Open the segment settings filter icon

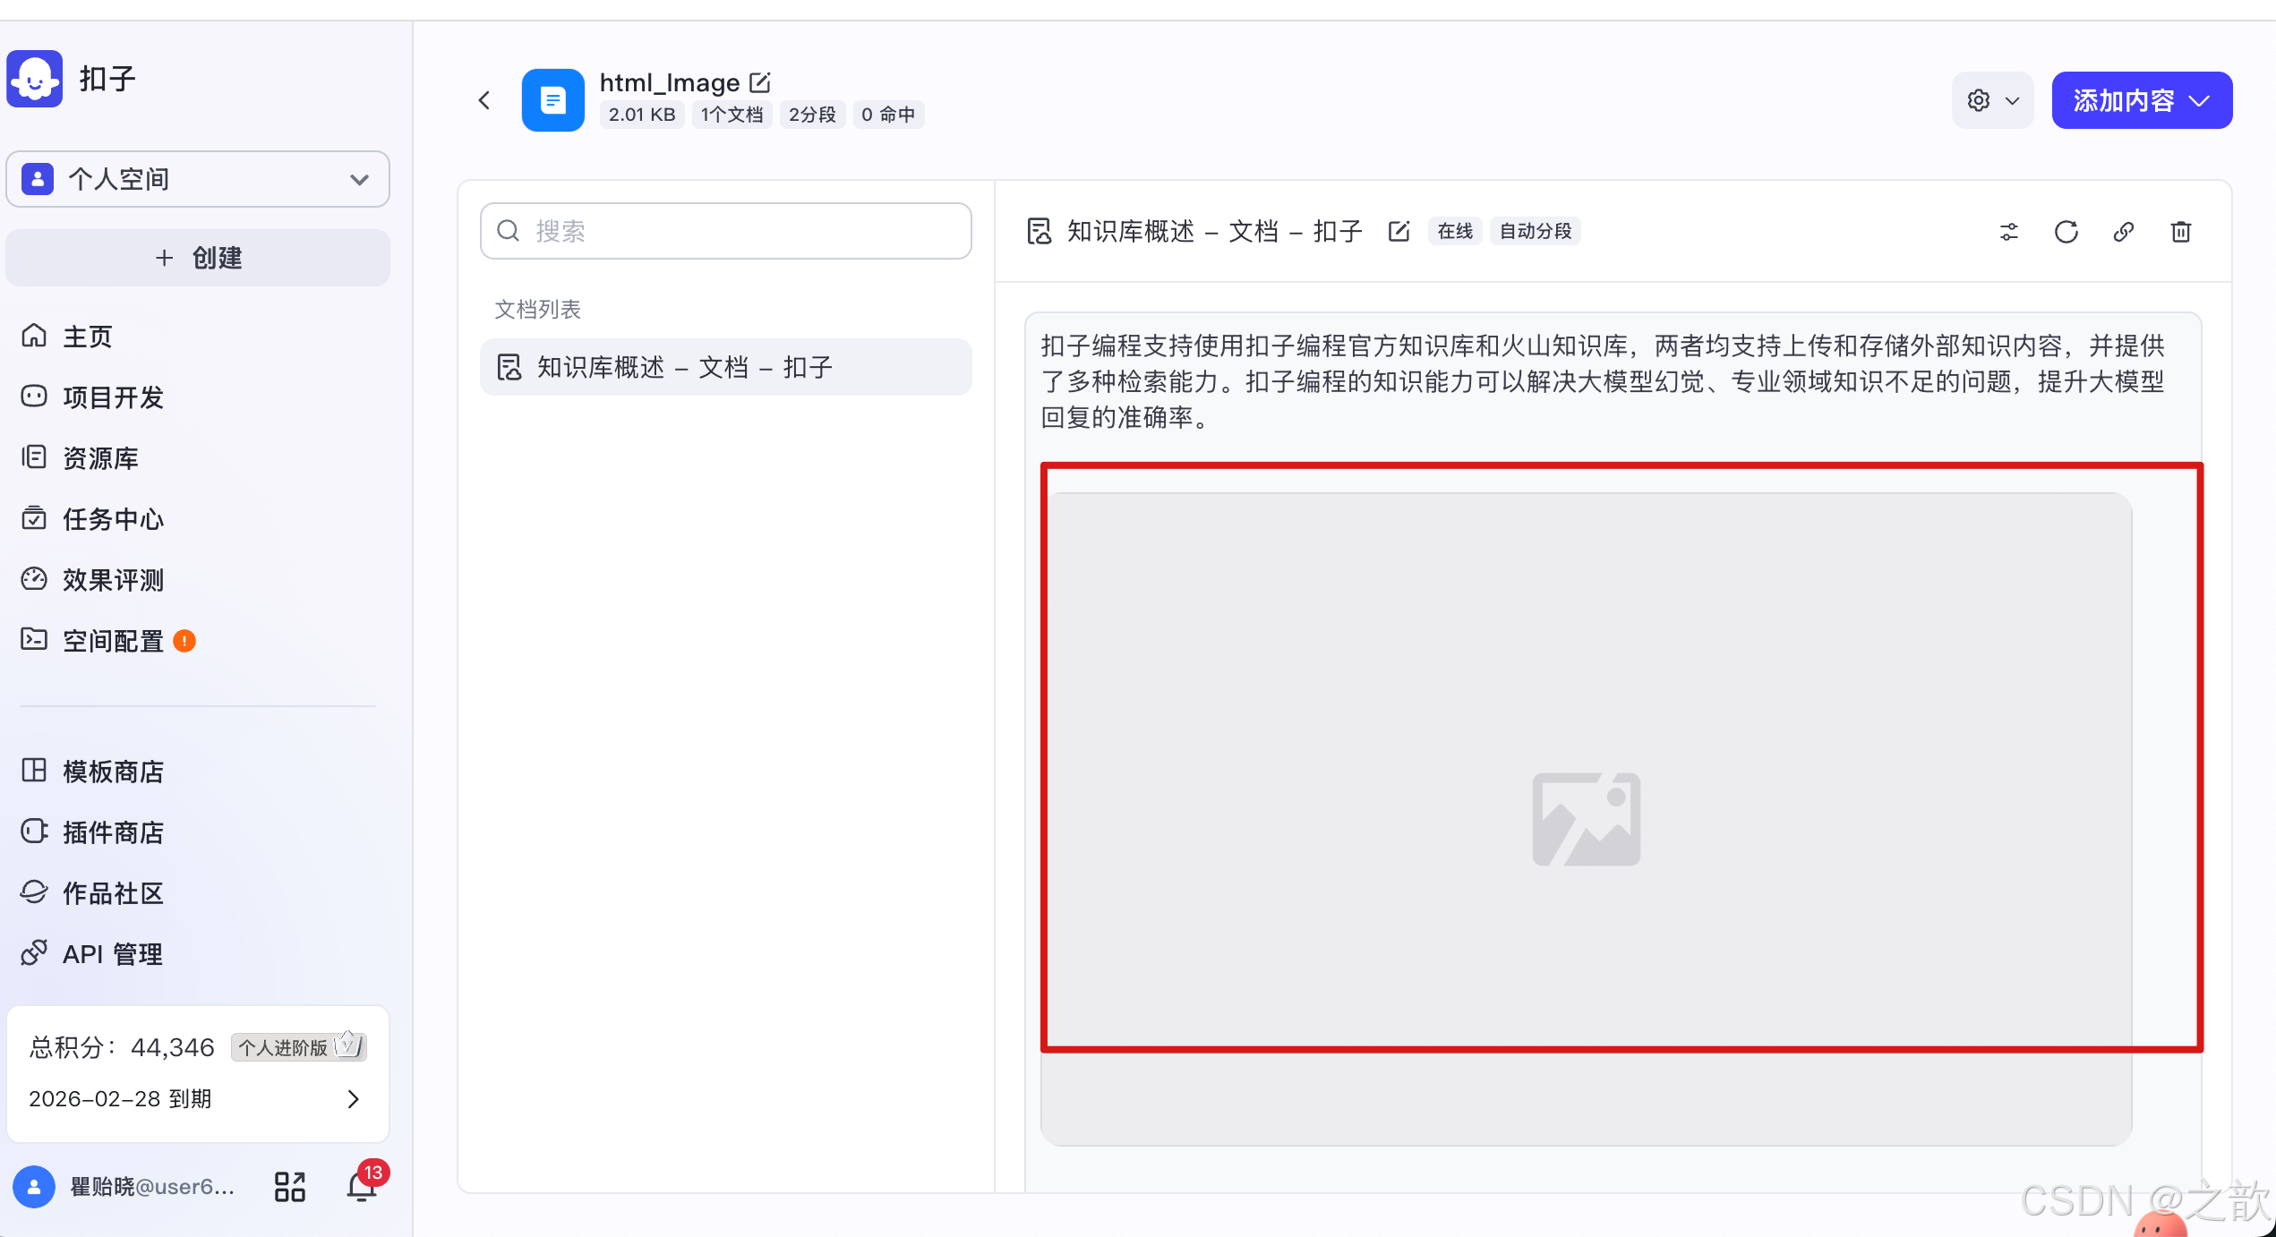coord(2008,232)
